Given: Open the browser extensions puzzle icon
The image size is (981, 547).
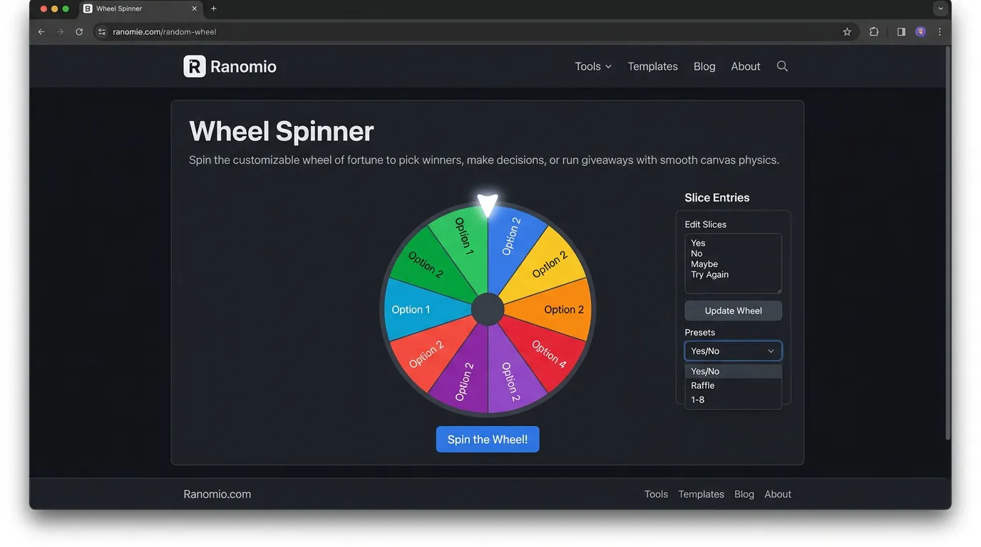Looking at the screenshot, I should pos(874,32).
